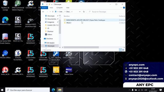Open the Compartir ribbon tab
164x92 pixels.
point(59,8)
